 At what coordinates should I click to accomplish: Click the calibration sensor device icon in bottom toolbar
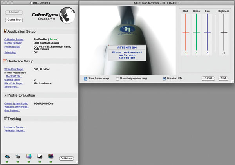coord(7,157)
